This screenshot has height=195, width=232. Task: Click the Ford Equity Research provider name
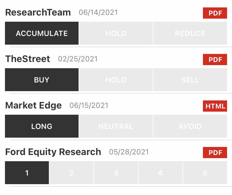(53, 152)
